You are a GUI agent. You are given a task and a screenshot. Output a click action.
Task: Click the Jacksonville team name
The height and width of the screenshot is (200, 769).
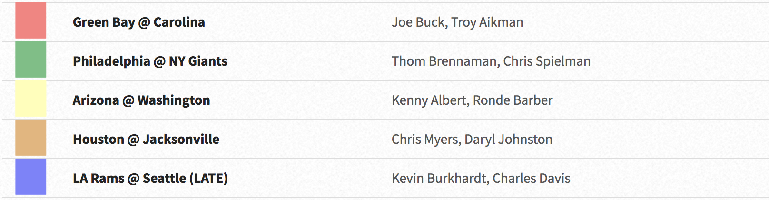(181, 140)
